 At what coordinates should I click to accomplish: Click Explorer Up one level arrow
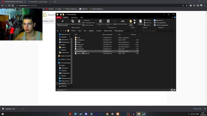point(66,31)
